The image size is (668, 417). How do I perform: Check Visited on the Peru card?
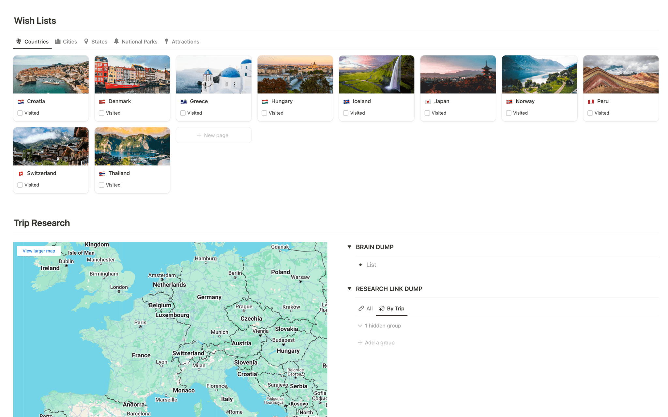[590, 113]
